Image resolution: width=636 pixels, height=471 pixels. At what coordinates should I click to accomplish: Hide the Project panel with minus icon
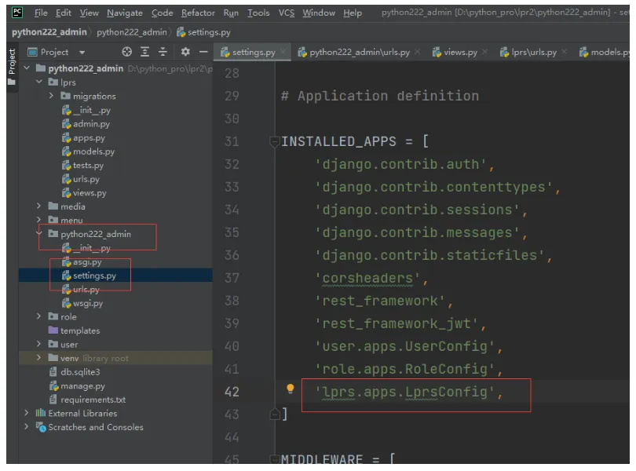203,52
